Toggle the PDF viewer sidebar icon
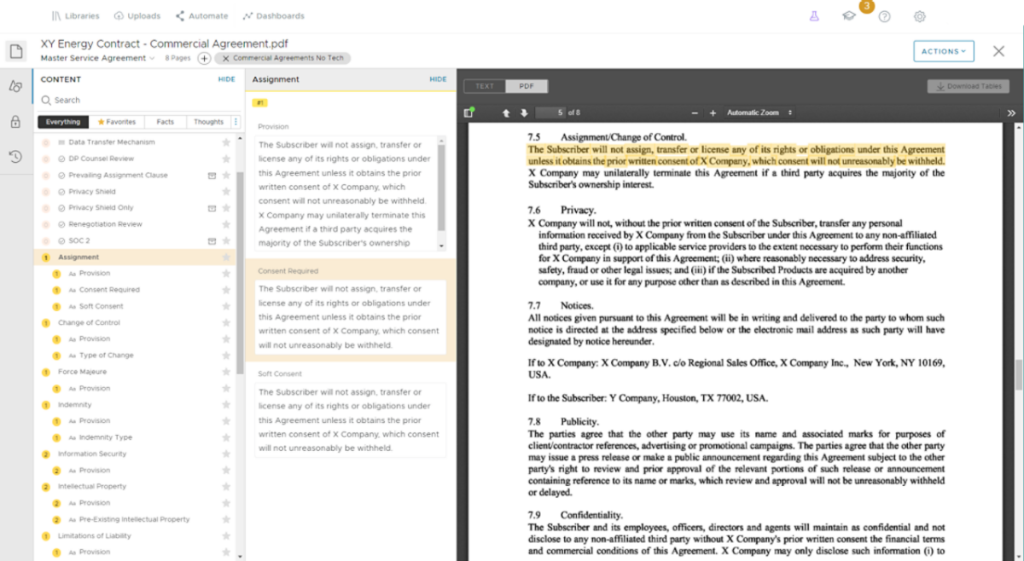The image size is (1024, 561). pos(468,113)
